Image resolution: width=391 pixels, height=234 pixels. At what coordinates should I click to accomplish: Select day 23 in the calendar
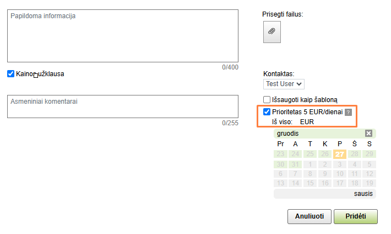[280, 154]
